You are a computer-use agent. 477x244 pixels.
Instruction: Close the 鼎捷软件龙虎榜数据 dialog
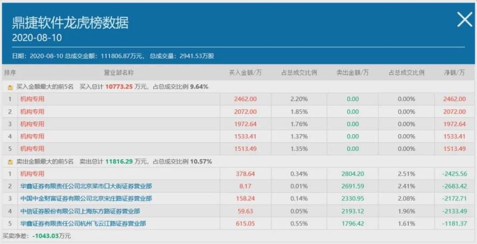(464, 20)
